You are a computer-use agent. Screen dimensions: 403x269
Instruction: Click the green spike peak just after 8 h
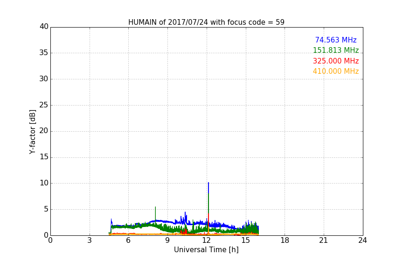155,207
